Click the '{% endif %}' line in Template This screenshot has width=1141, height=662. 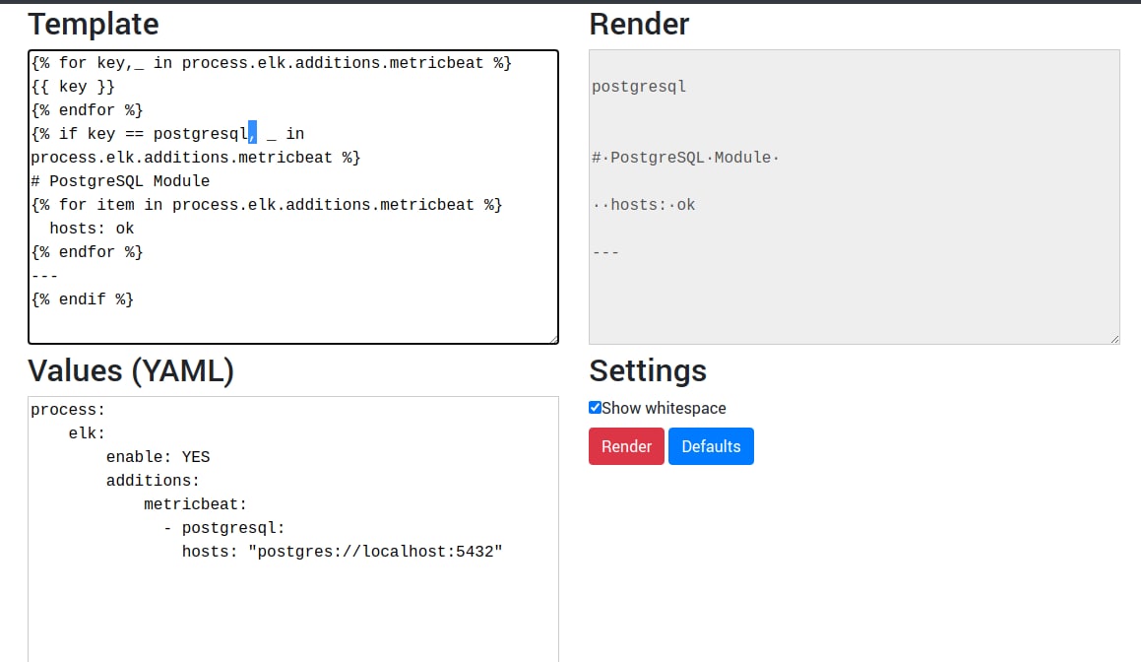point(83,299)
